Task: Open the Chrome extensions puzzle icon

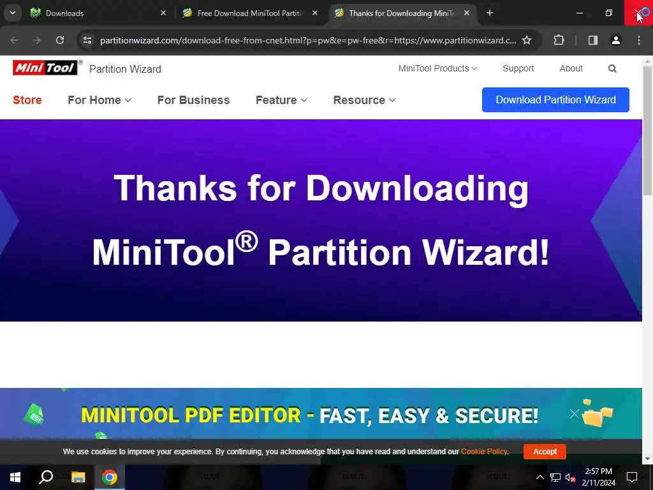Action: 559,40
